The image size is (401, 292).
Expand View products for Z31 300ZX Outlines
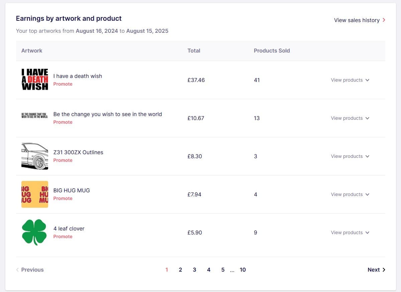click(350, 156)
